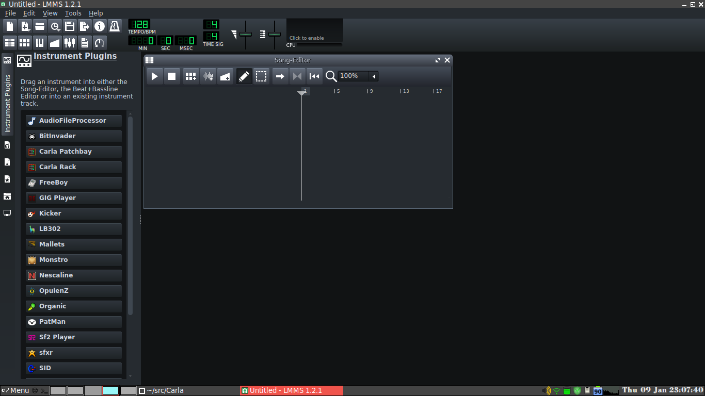Select the AudioFileProcessor instrument plugin
This screenshot has height=396, width=705.
click(x=74, y=121)
